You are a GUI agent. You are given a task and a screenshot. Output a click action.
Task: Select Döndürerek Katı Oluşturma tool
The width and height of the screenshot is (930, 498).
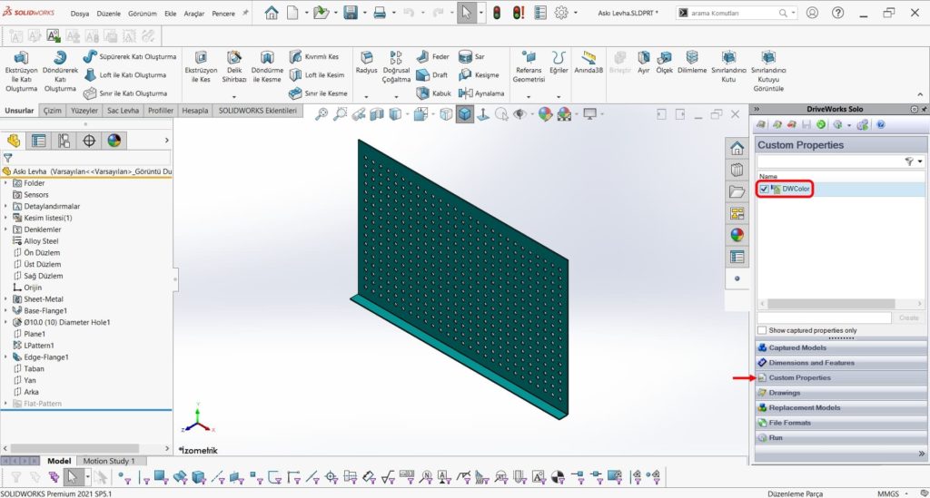coord(60,72)
